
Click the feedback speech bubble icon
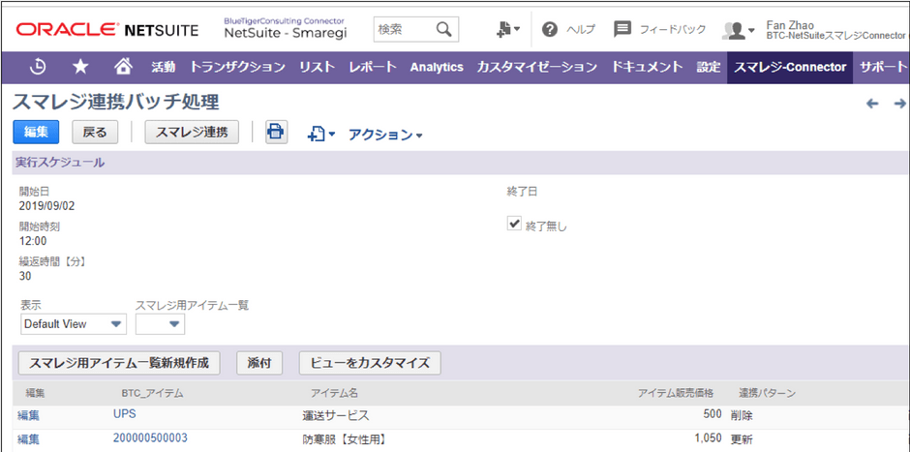[x=622, y=29]
